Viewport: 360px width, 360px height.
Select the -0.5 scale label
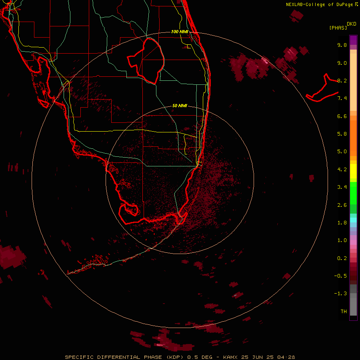coord(340,276)
